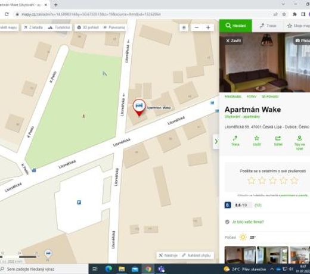Open the first living-room photo thumbnail
This screenshot has height=274, width=310.
pos(240,255)
